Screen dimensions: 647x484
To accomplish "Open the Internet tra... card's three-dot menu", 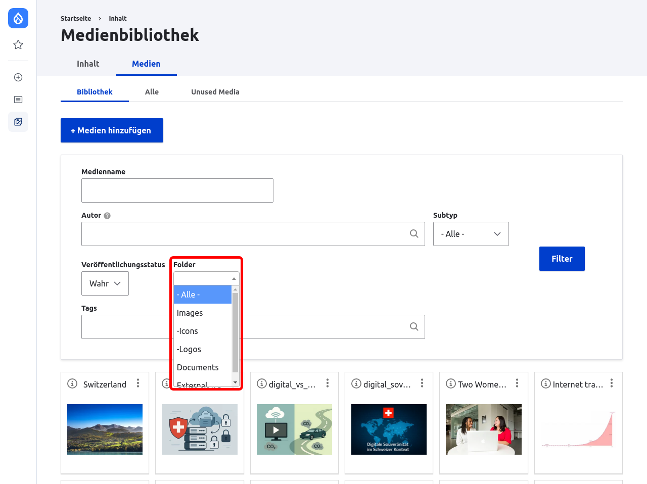I will point(612,383).
